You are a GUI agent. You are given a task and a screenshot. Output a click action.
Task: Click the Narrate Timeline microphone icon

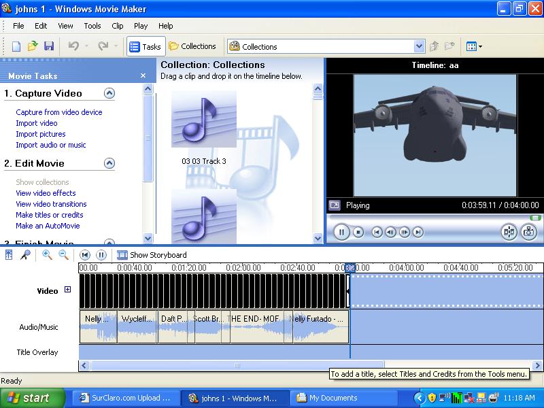25,255
